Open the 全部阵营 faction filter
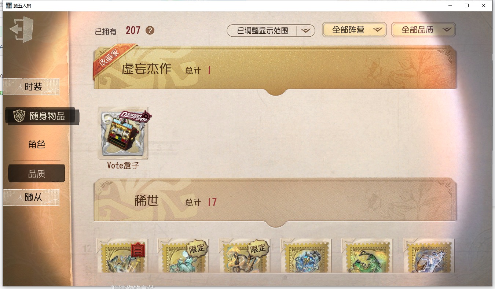495x289 pixels. coord(354,30)
